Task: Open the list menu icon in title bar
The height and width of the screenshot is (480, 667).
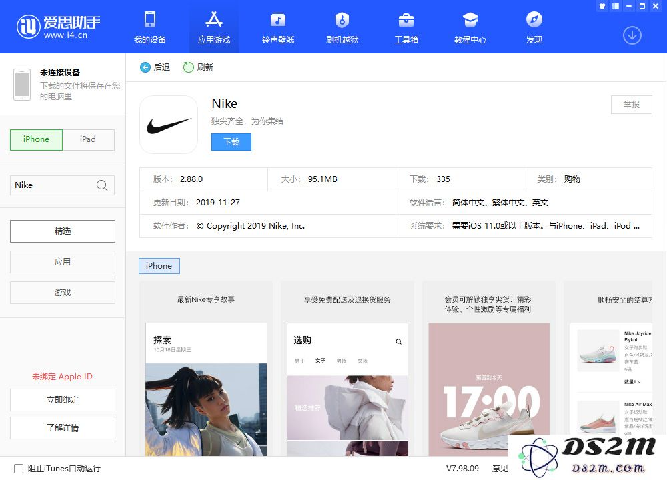Action: click(x=616, y=6)
